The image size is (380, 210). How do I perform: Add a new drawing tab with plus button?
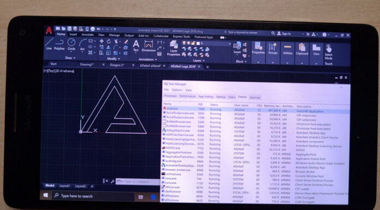coord(207,67)
